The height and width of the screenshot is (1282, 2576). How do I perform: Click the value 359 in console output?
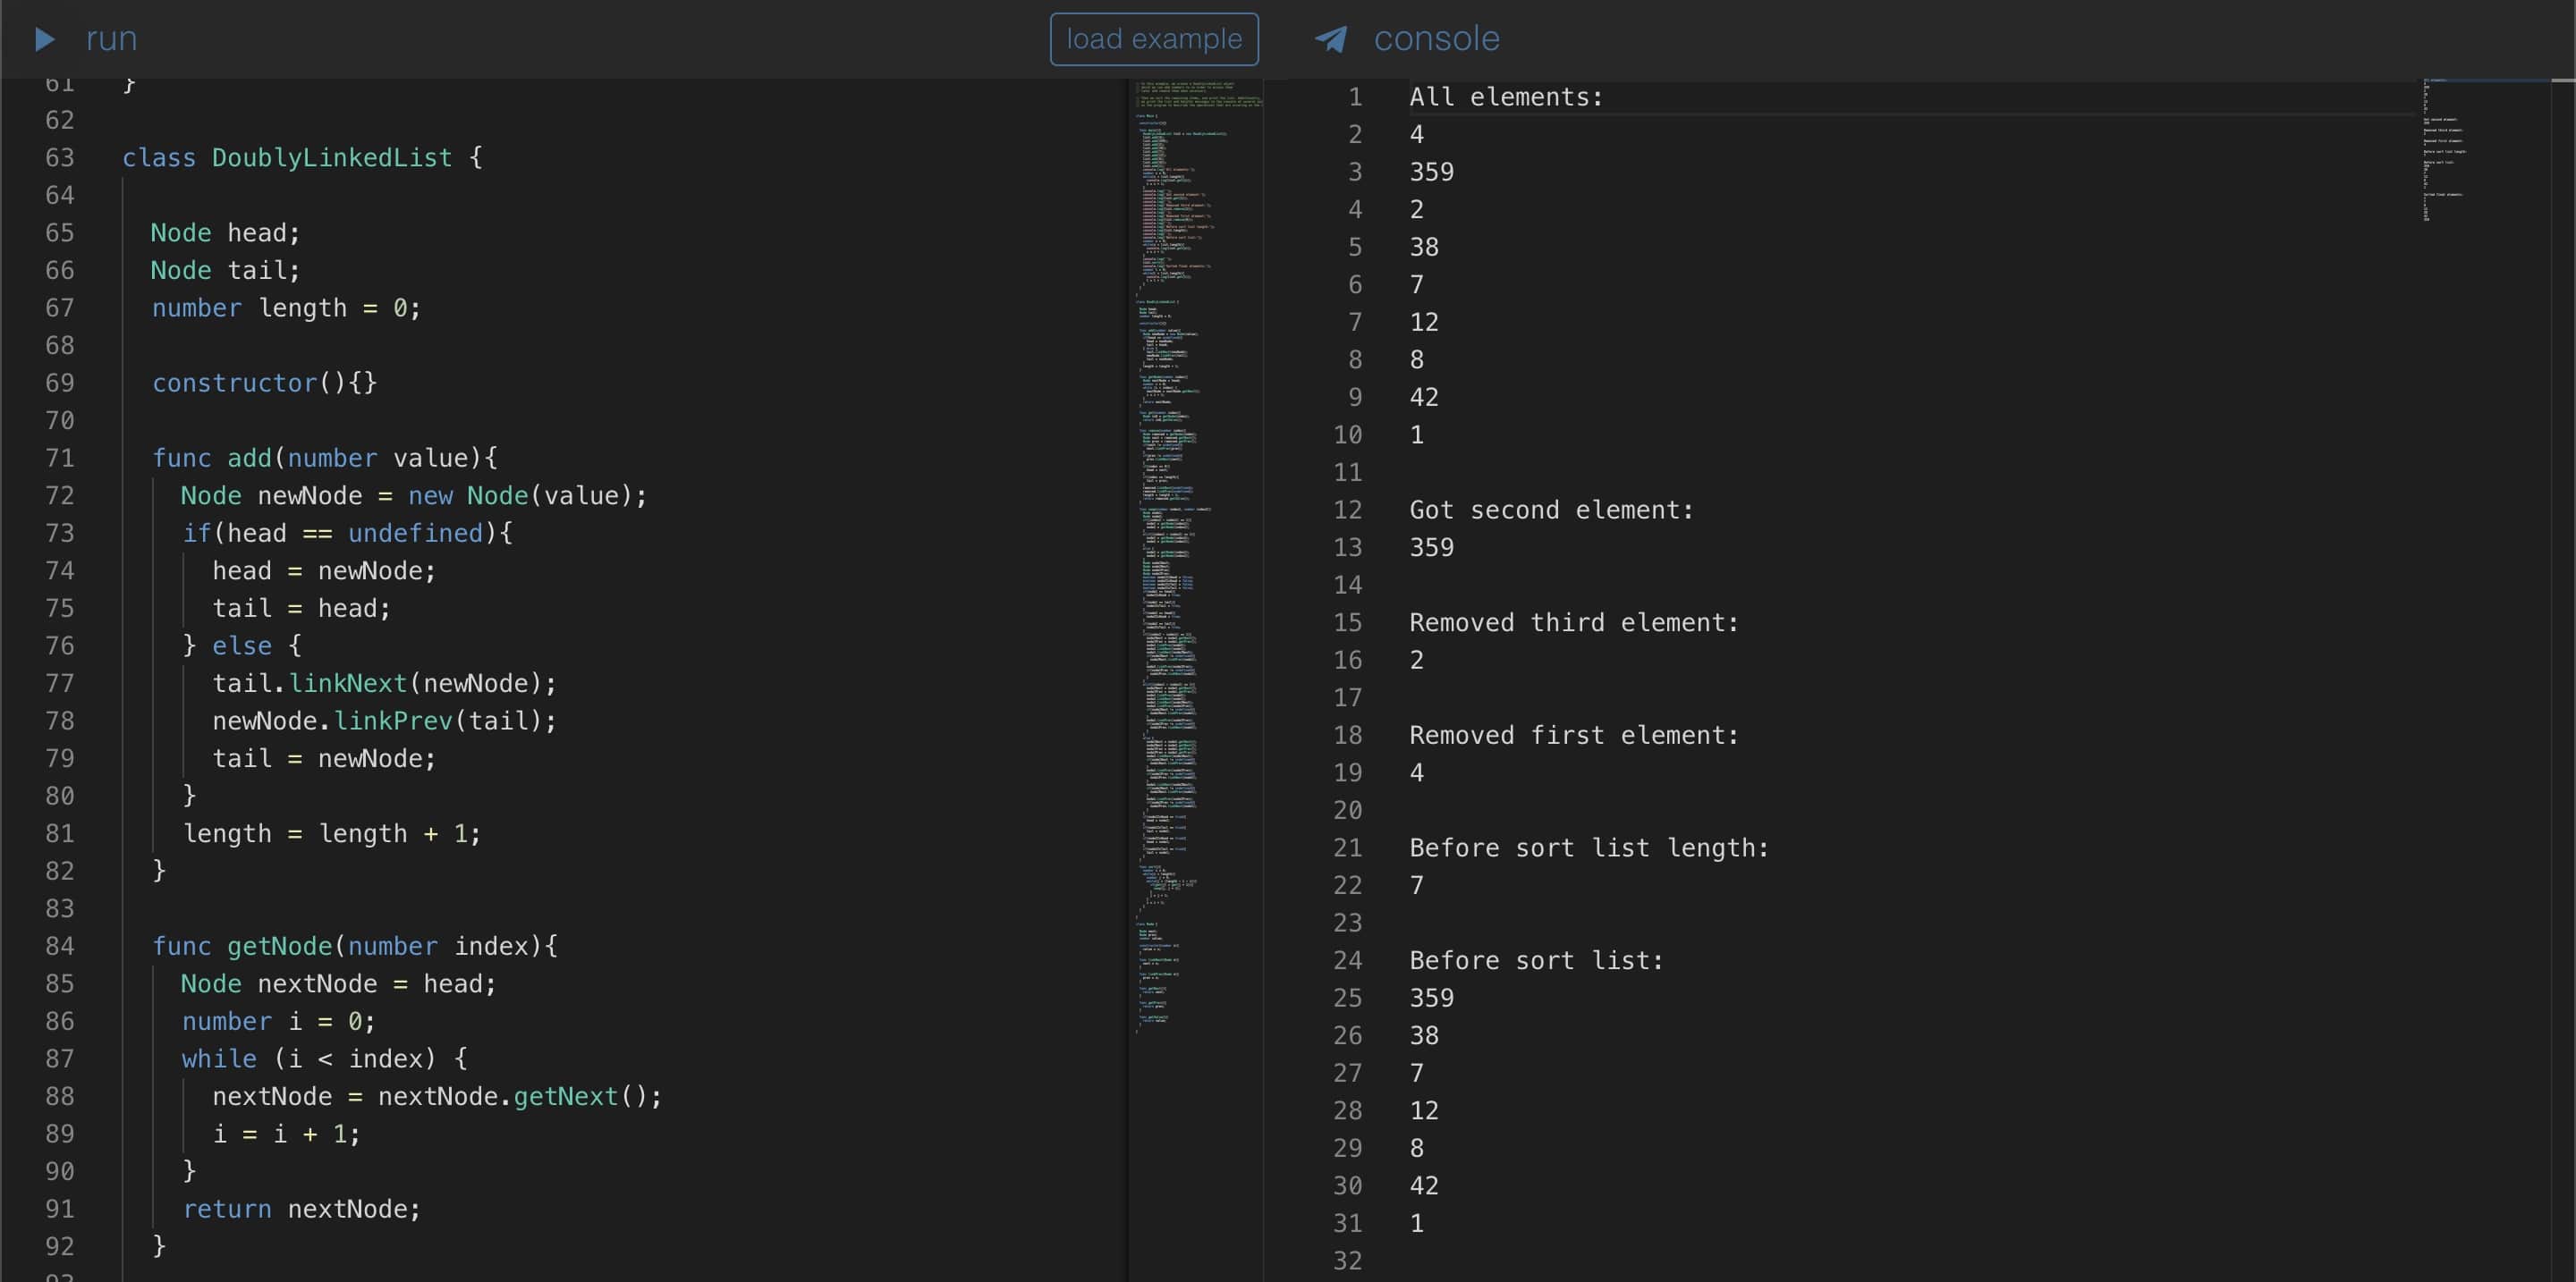click(x=1431, y=171)
